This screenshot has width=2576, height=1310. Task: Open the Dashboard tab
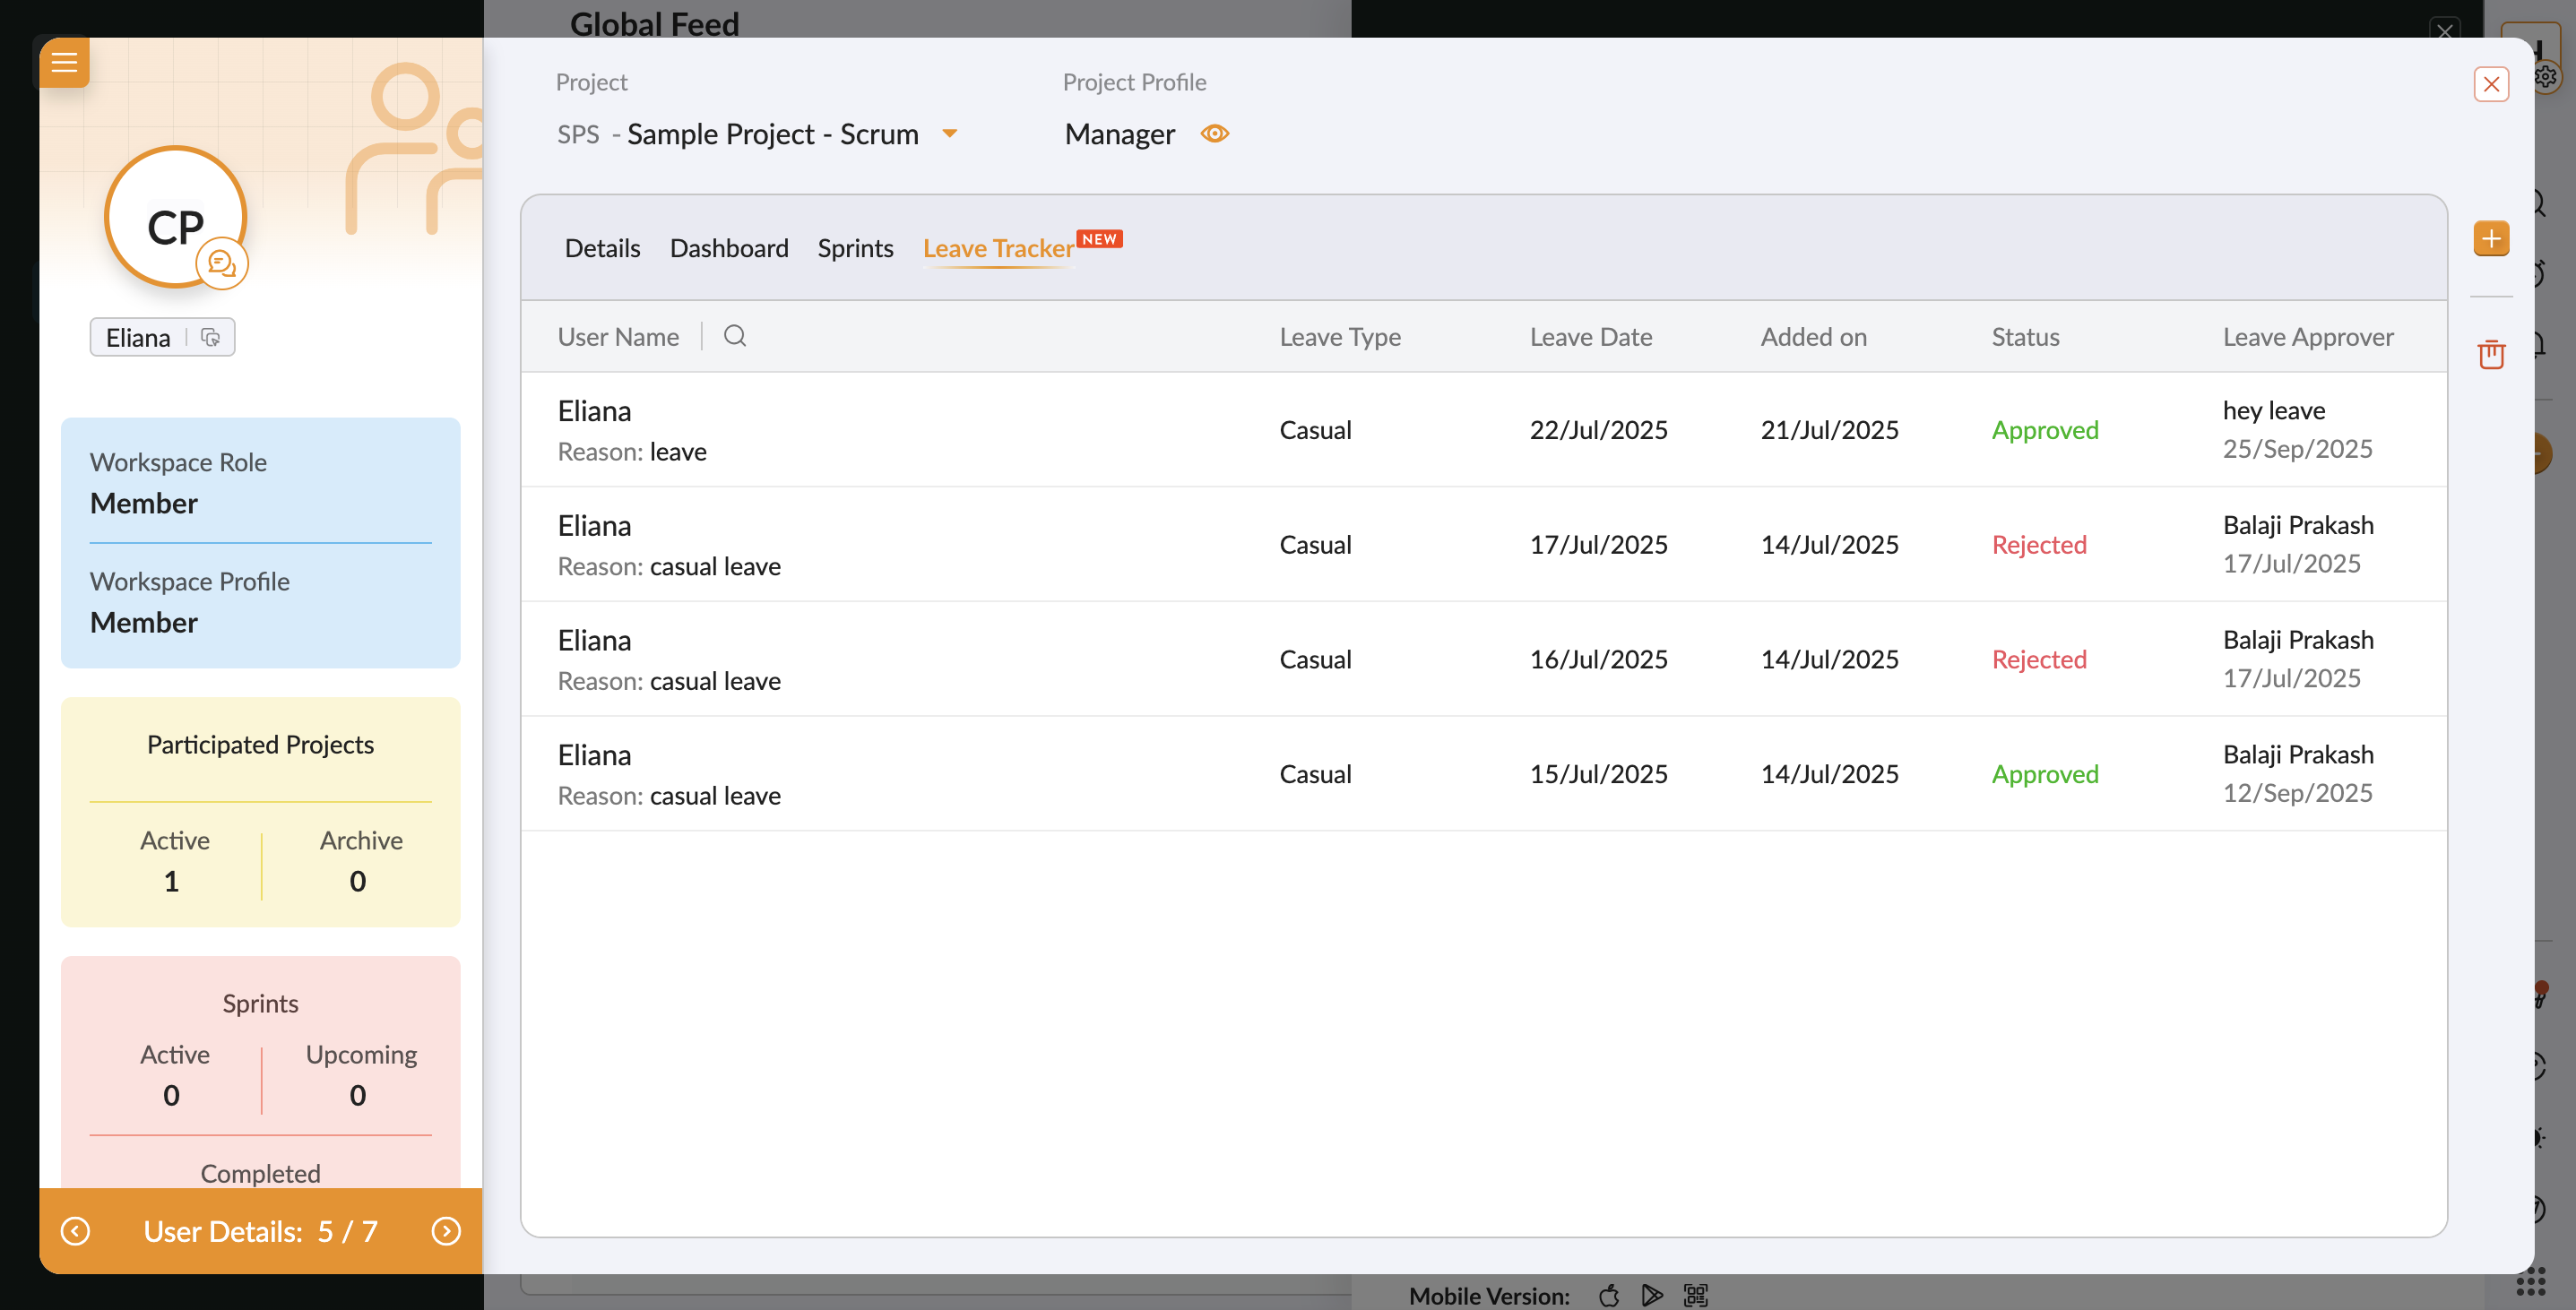pyautogui.click(x=729, y=248)
